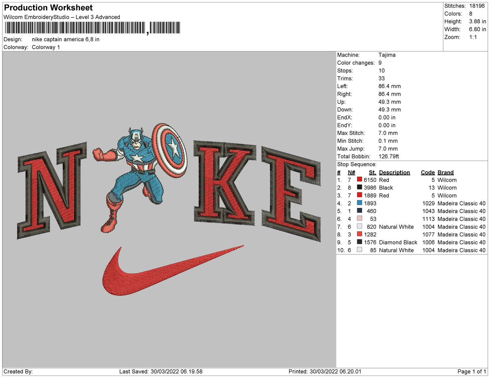Screen dimensions: 490x378
Task: Click the min stitch value '0.1 mm'
Action: click(x=388, y=141)
